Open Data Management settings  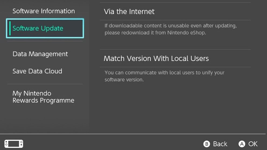point(40,54)
